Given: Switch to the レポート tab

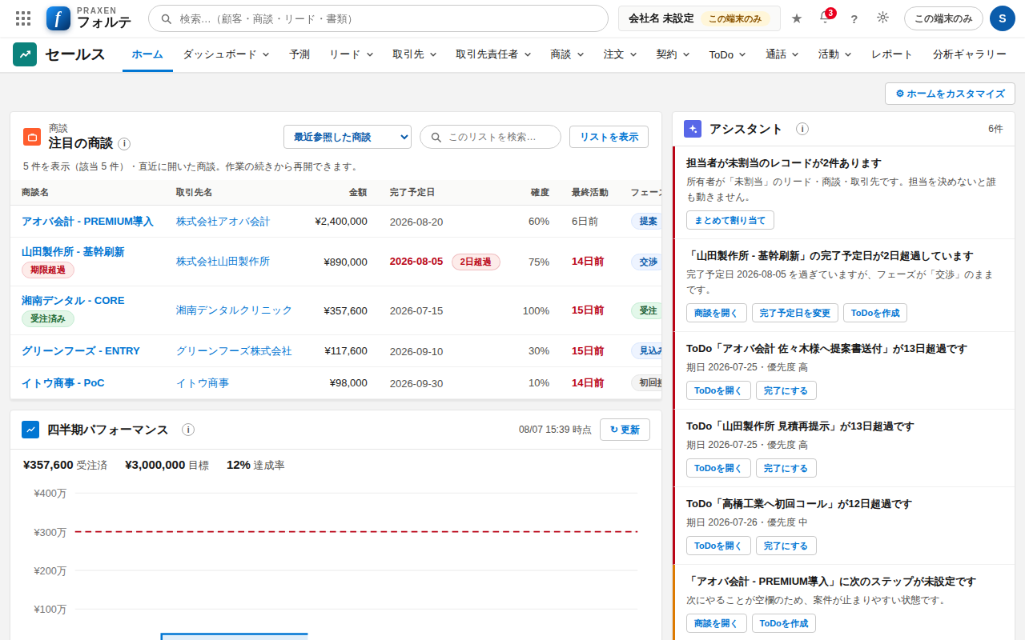Looking at the screenshot, I should [892, 54].
